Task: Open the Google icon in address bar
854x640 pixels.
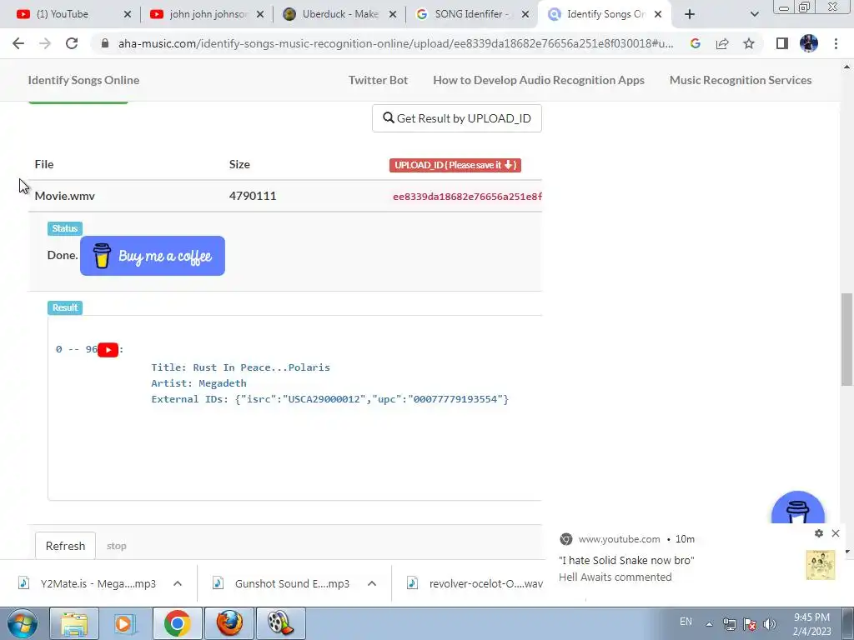Action: pos(695,43)
